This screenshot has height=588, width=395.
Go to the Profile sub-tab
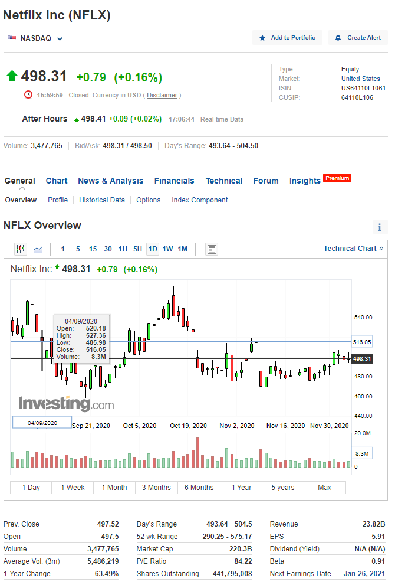(58, 200)
